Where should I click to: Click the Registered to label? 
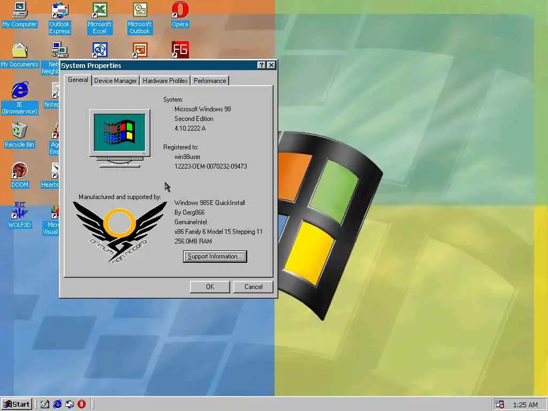click(181, 147)
